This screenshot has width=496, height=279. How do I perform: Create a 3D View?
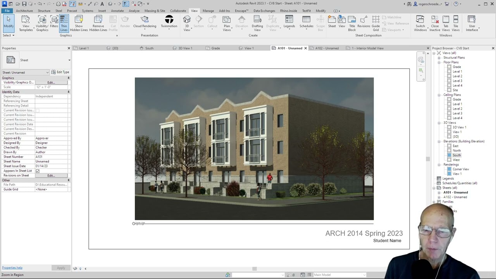[x=187, y=23]
